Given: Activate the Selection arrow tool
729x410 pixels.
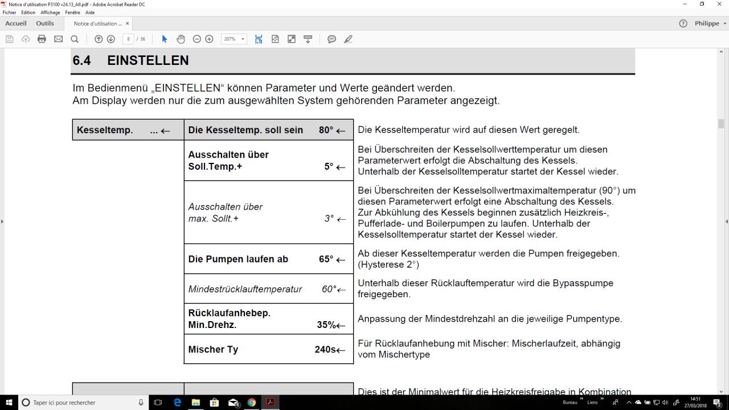Looking at the screenshot, I should tap(165, 39).
